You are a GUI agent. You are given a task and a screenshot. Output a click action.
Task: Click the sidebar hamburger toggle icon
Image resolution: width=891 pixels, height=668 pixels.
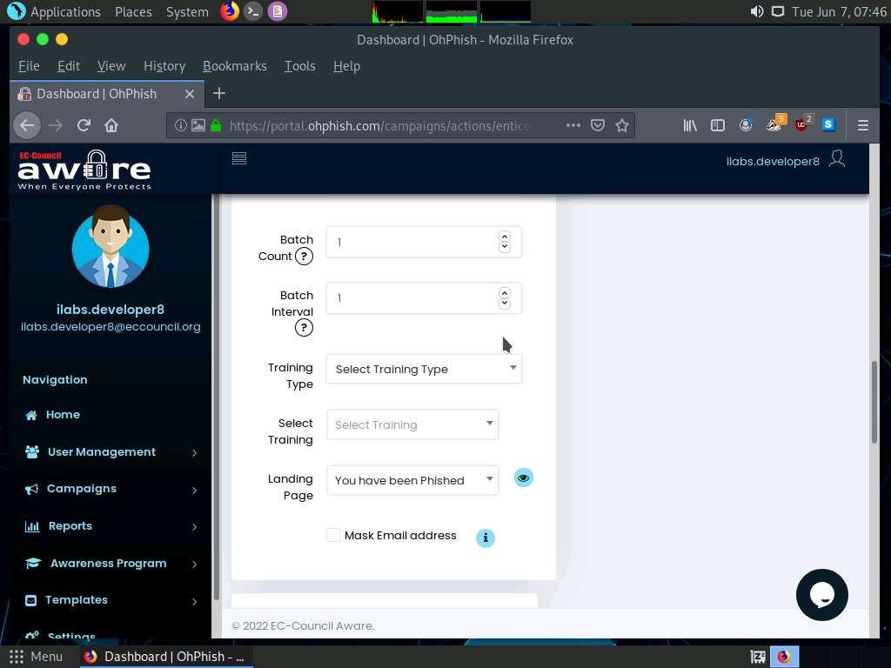[x=239, y=158]
